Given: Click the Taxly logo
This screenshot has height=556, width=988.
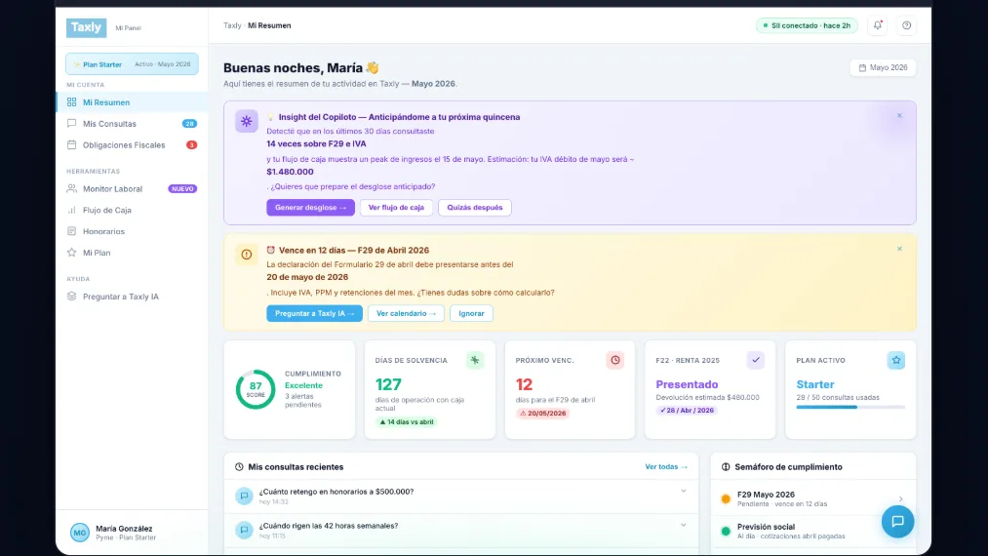Looking at the screenshot, I should pyautogui.click(x=87, y=27).
